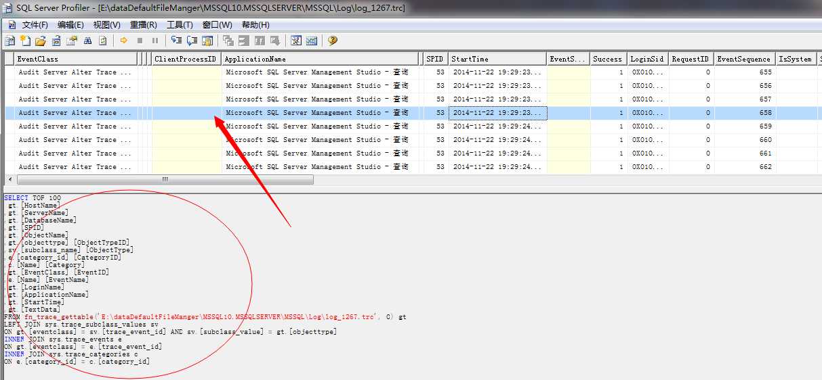Click the first step arrow icon after Pause
The height and width of the screenshot is (380, 822).
click(x=176, y=41)
